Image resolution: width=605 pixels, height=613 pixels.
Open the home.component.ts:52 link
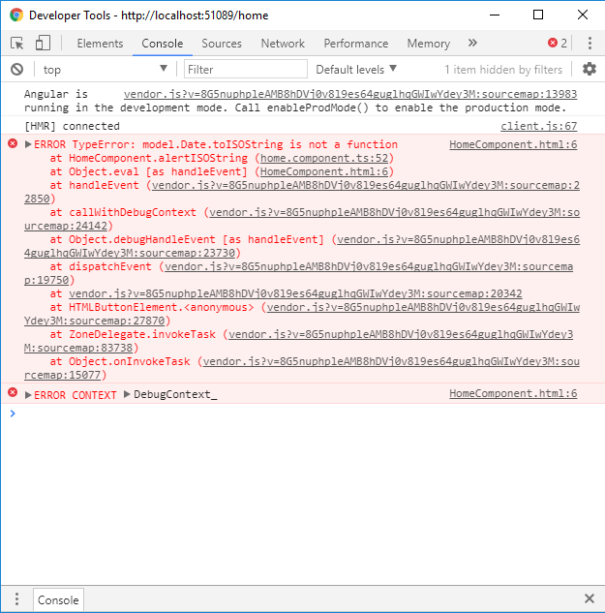pos(324,158)
